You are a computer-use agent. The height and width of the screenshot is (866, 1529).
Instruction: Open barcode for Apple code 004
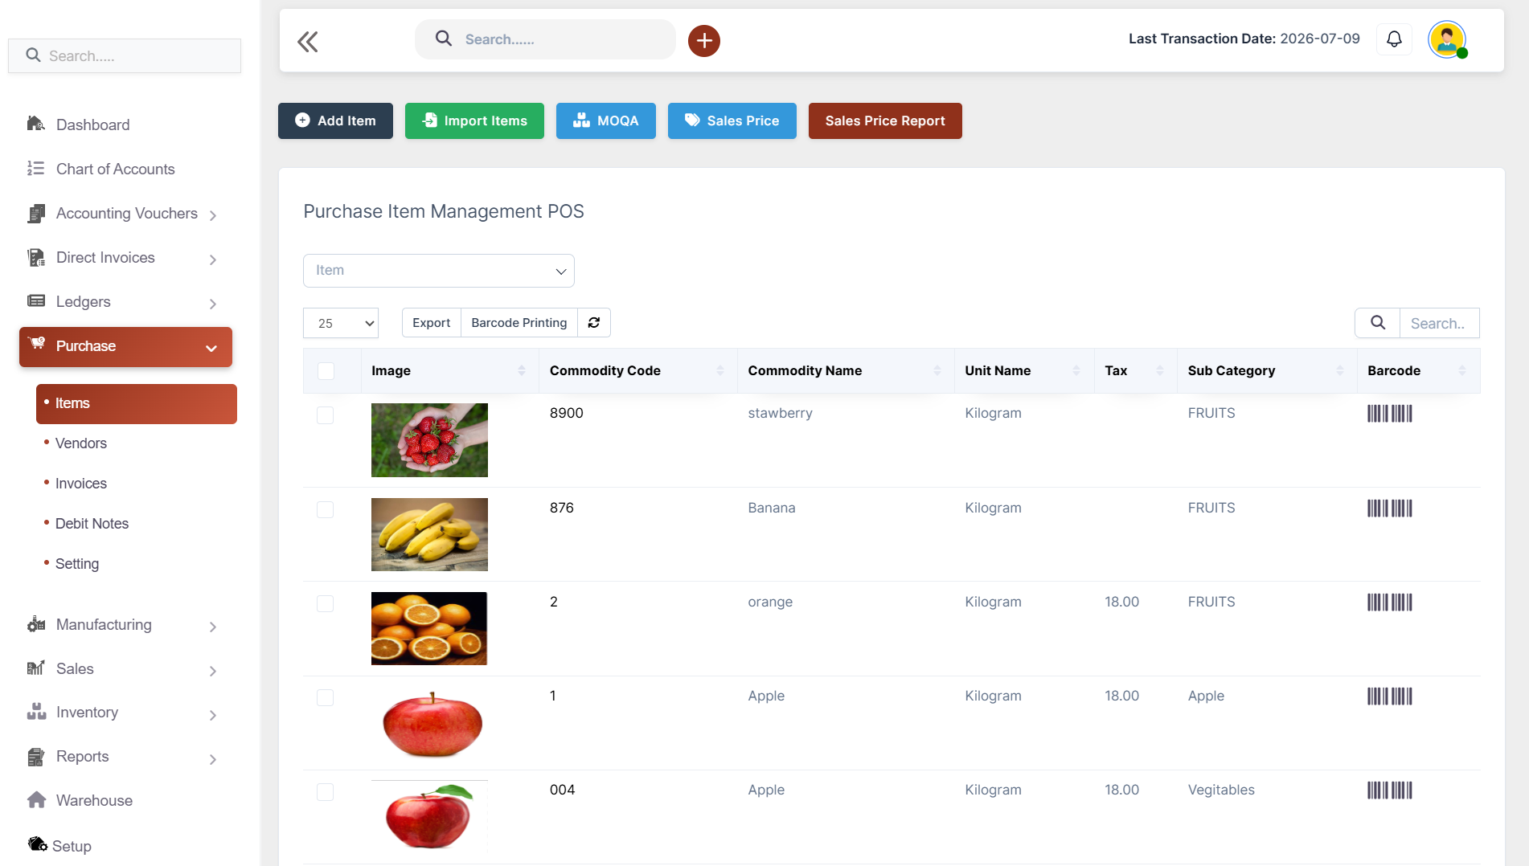click(1389, 790)
